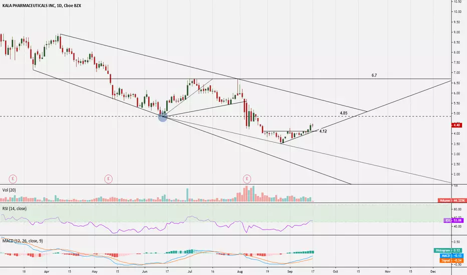Click the earnings 'E' marker below March candles
467x275 pixels.
(x=13, y=179)
